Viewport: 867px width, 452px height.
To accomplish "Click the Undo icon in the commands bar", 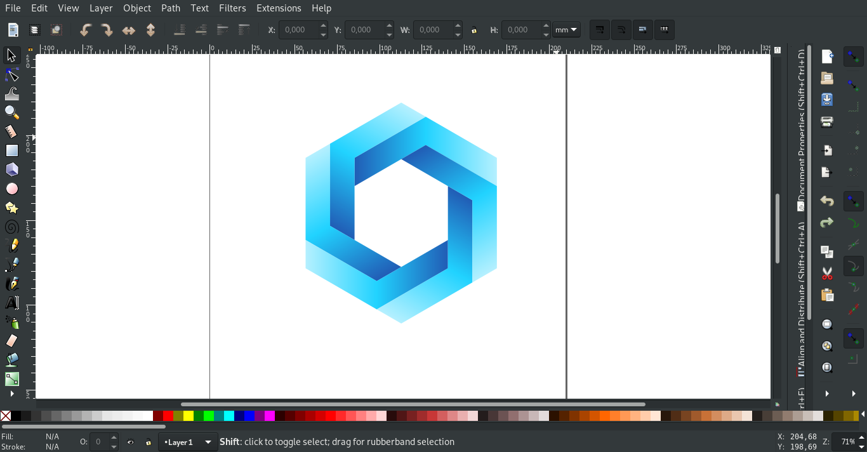I will point(827,201).
